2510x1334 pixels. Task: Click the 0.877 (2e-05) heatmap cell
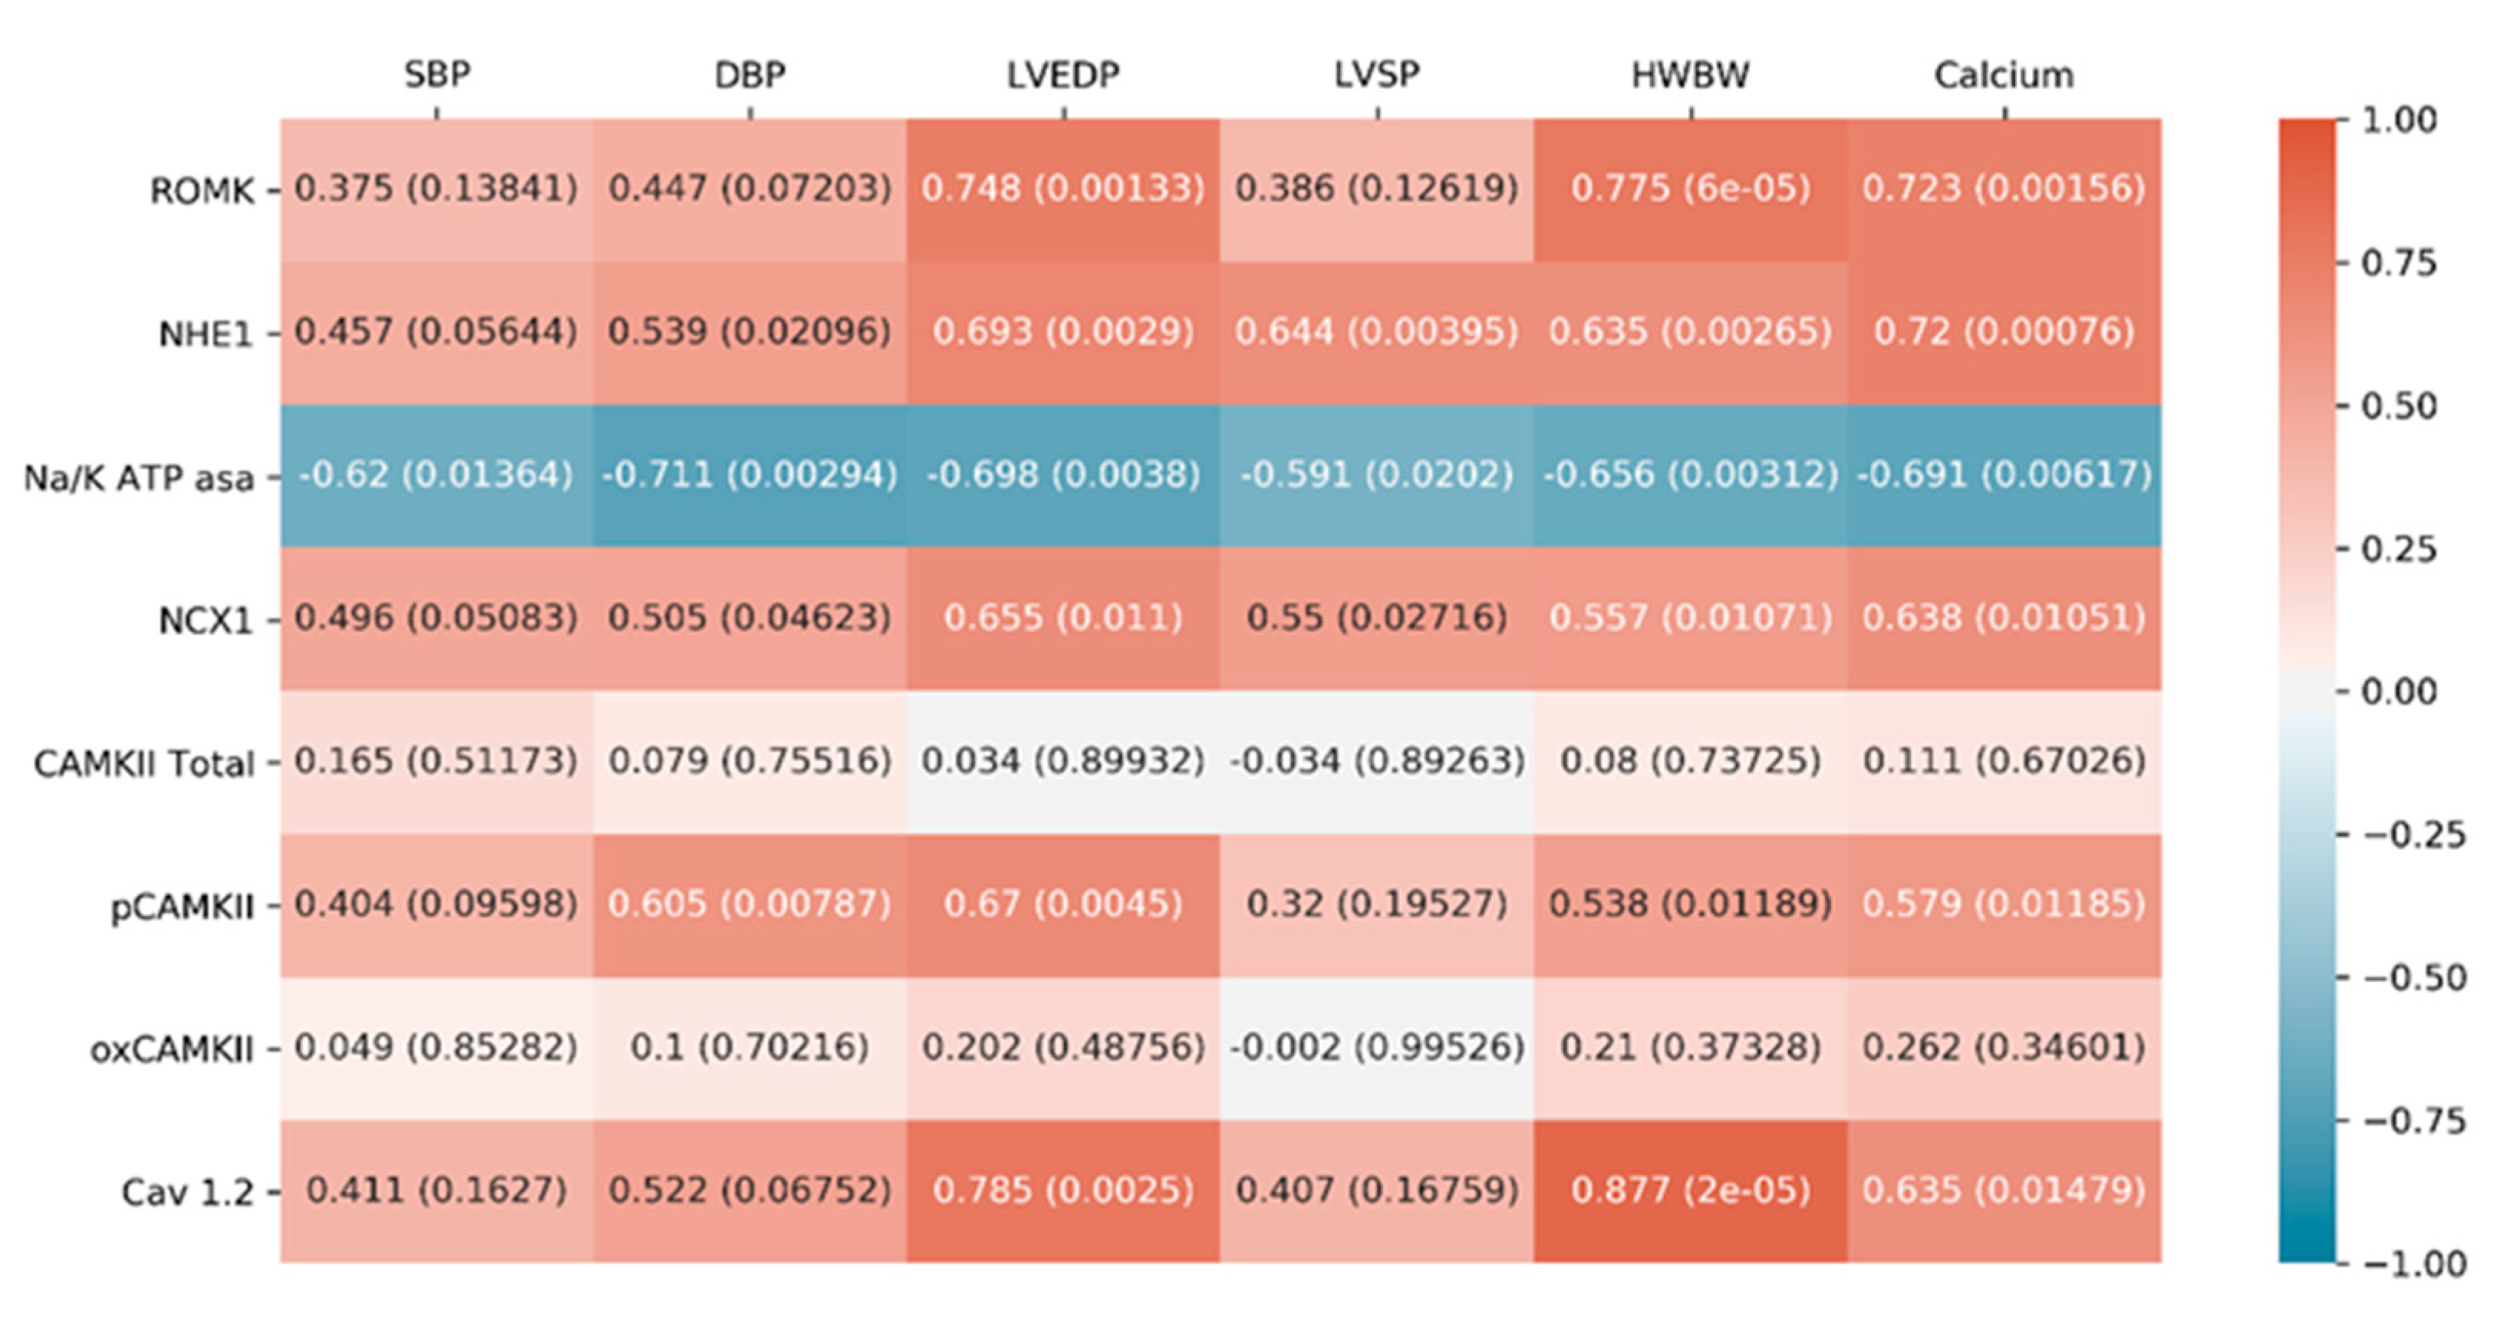[x=1691, y=1191]
